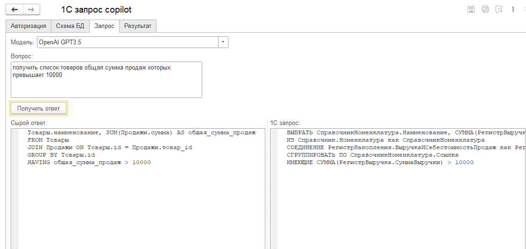Click the 'ИЗ Справочник.Номенклатура' line
The width and height of the screenshot is (526, 249).
click(x=386, y=140)
